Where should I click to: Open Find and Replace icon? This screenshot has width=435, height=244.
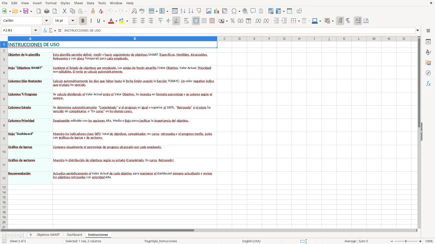pyautogui.click(x=134, y=11)
